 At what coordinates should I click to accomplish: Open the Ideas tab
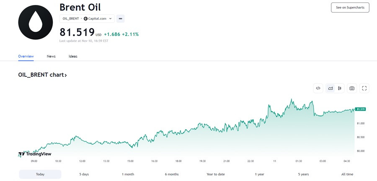click(73, 56)
